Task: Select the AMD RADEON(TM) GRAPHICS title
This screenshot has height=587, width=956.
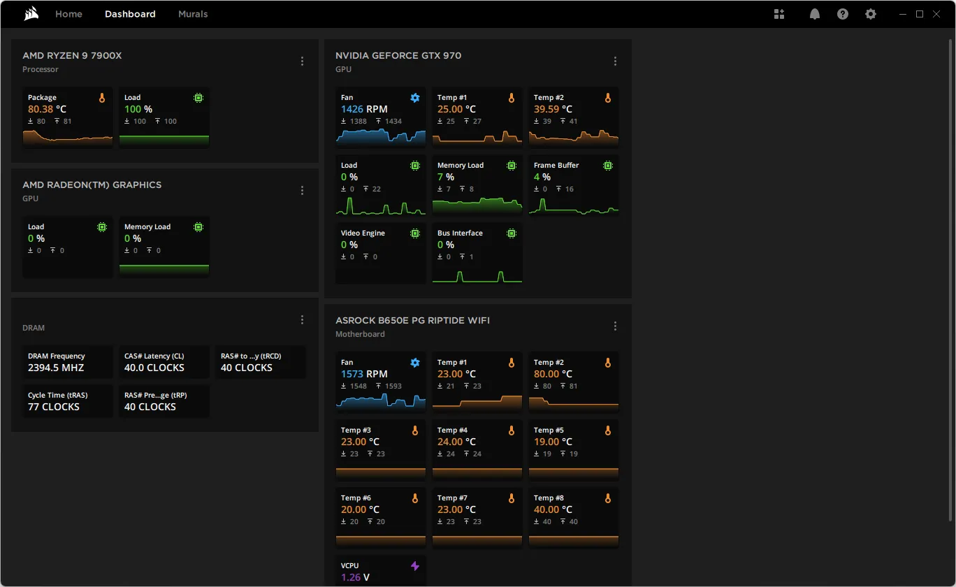Action: coord(92,185)
